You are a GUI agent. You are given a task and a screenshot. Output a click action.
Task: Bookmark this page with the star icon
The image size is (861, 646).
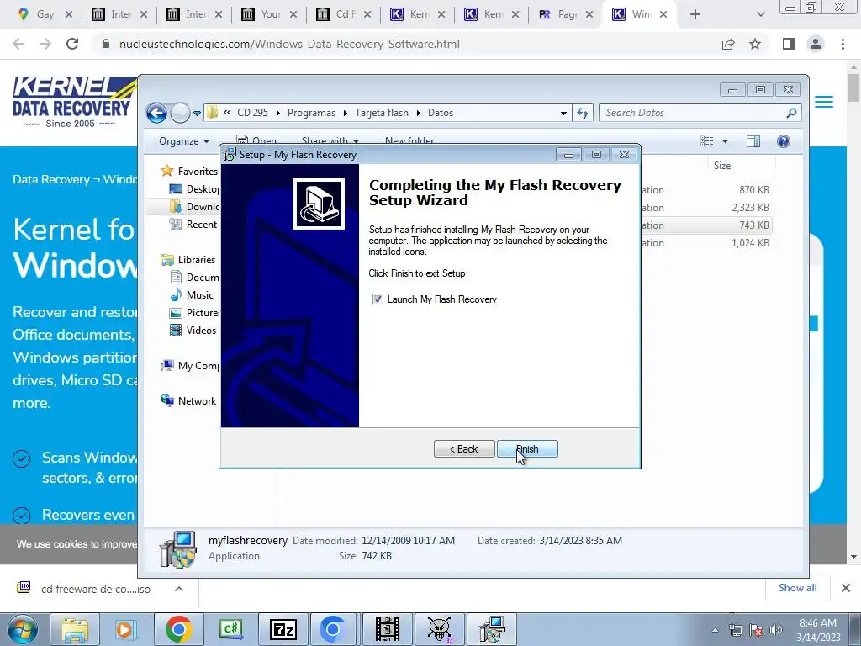coord(755,44)
